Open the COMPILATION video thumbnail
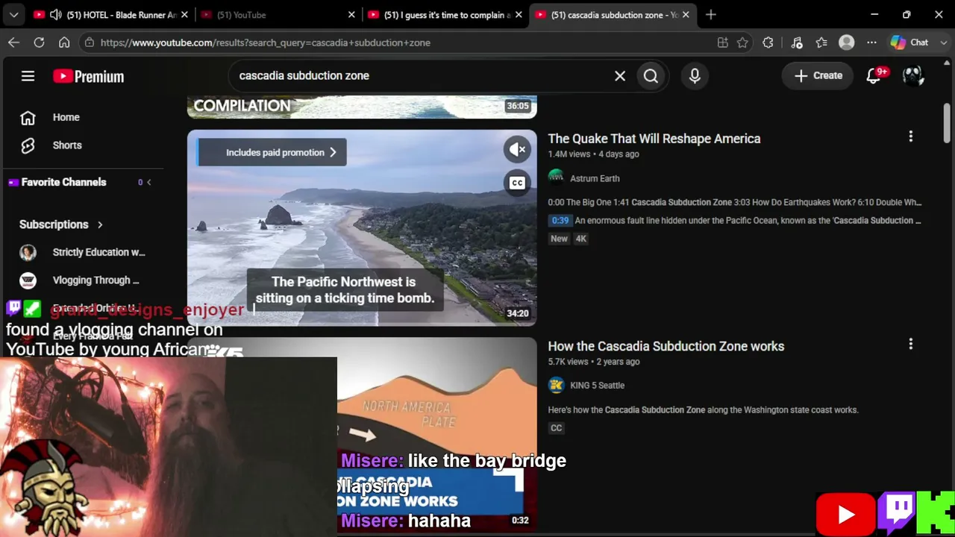The image size is (955, 537). tap(362, 107)
